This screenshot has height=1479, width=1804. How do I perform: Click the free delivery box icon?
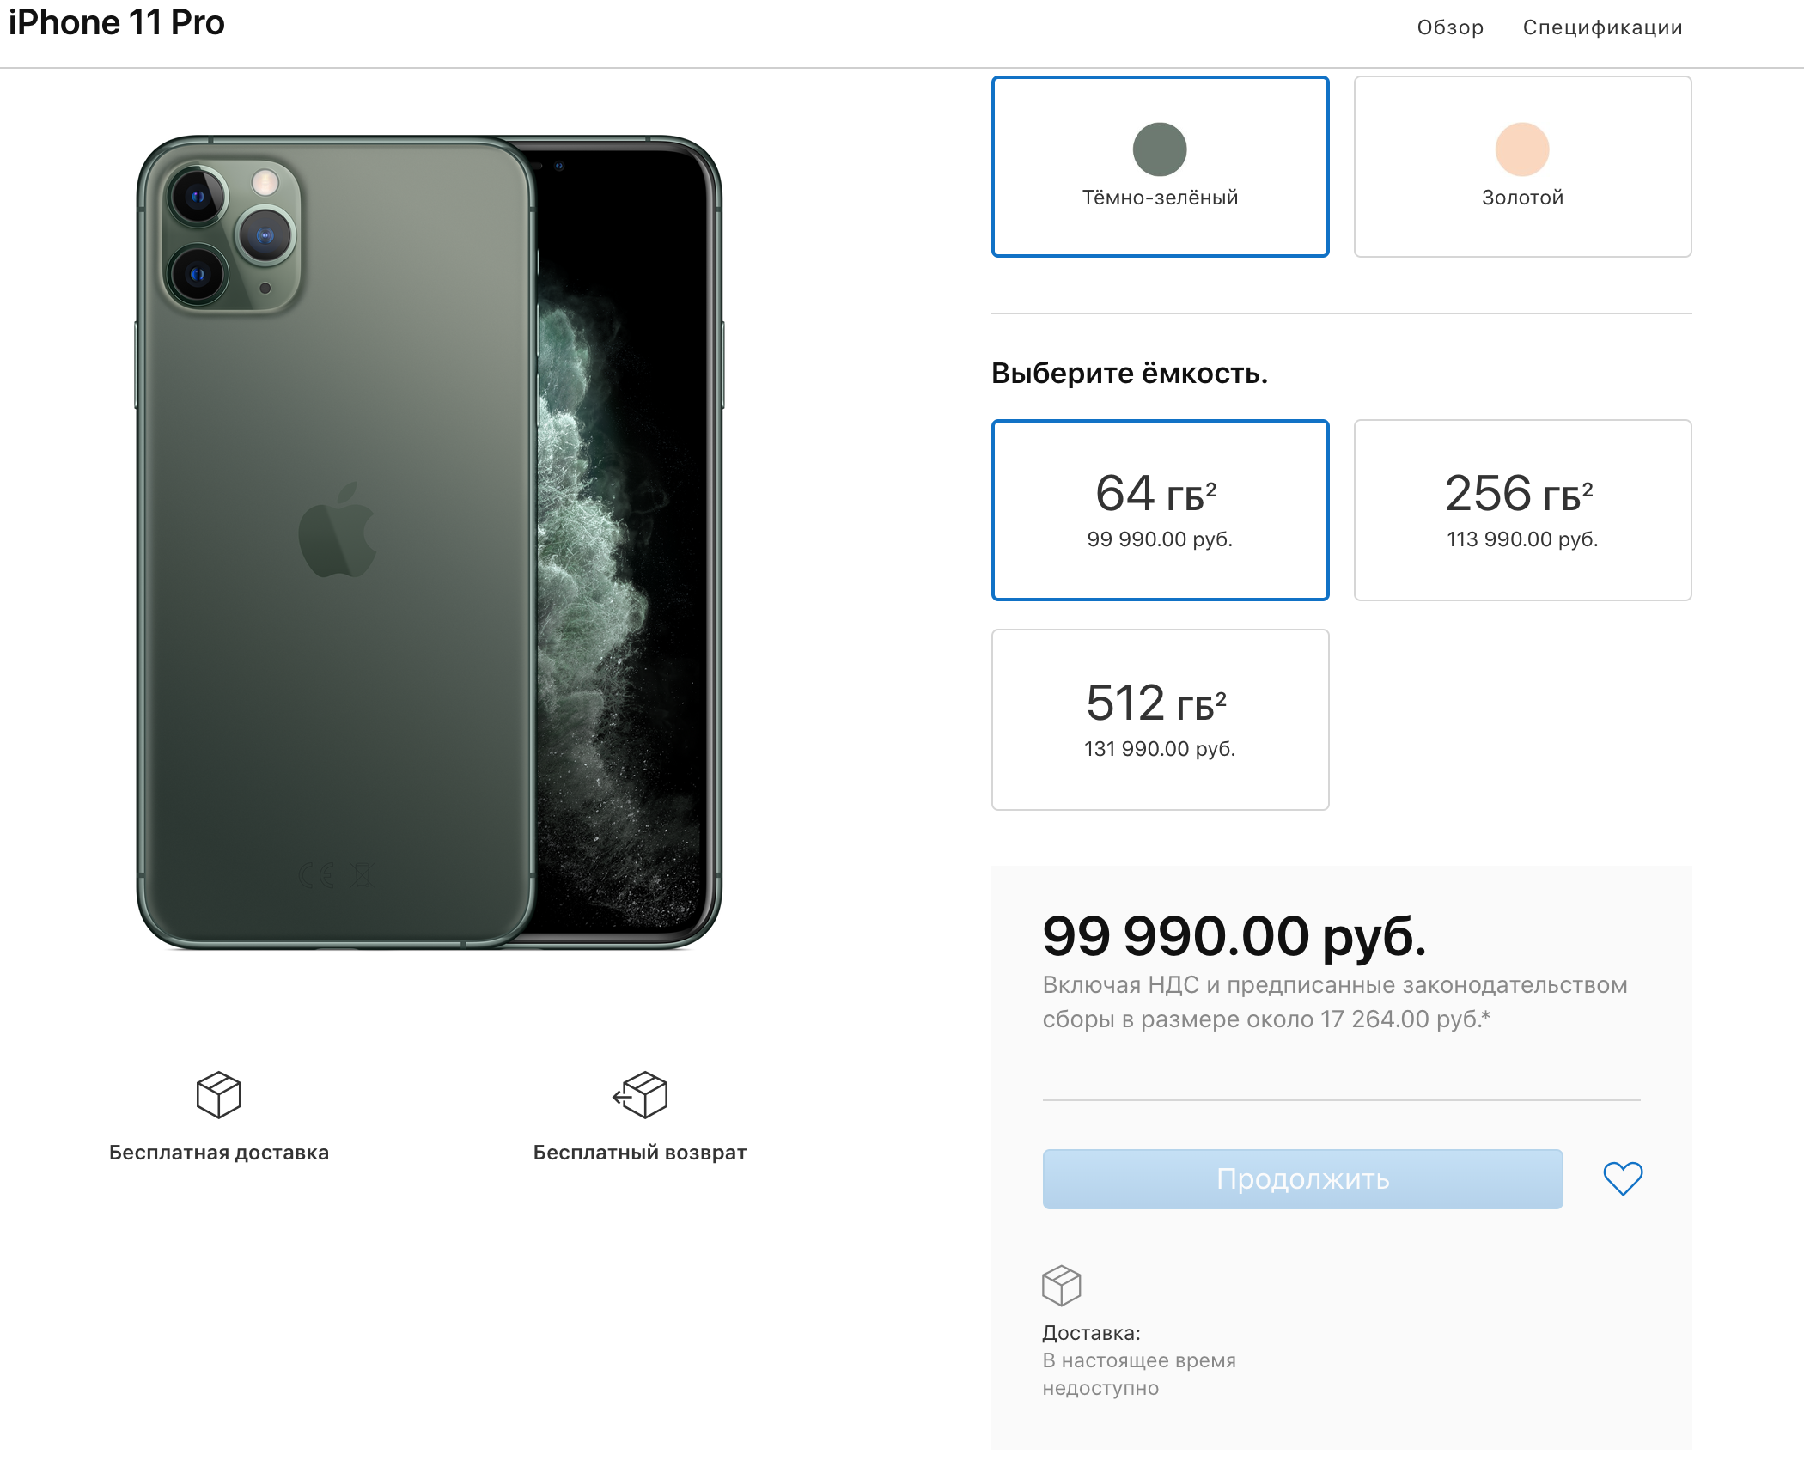pyautogui.click(x=218, y=1094)
